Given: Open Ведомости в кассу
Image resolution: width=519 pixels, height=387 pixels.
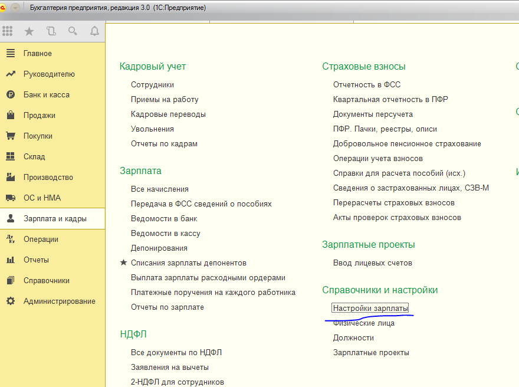Looking at the screenshot, I should 166,234.
